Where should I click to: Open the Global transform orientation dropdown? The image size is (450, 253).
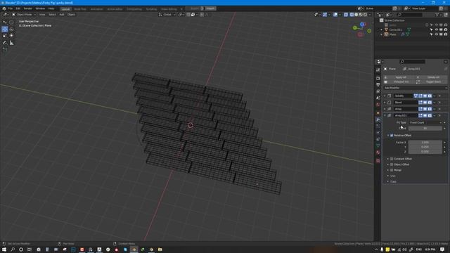(167, 14)
